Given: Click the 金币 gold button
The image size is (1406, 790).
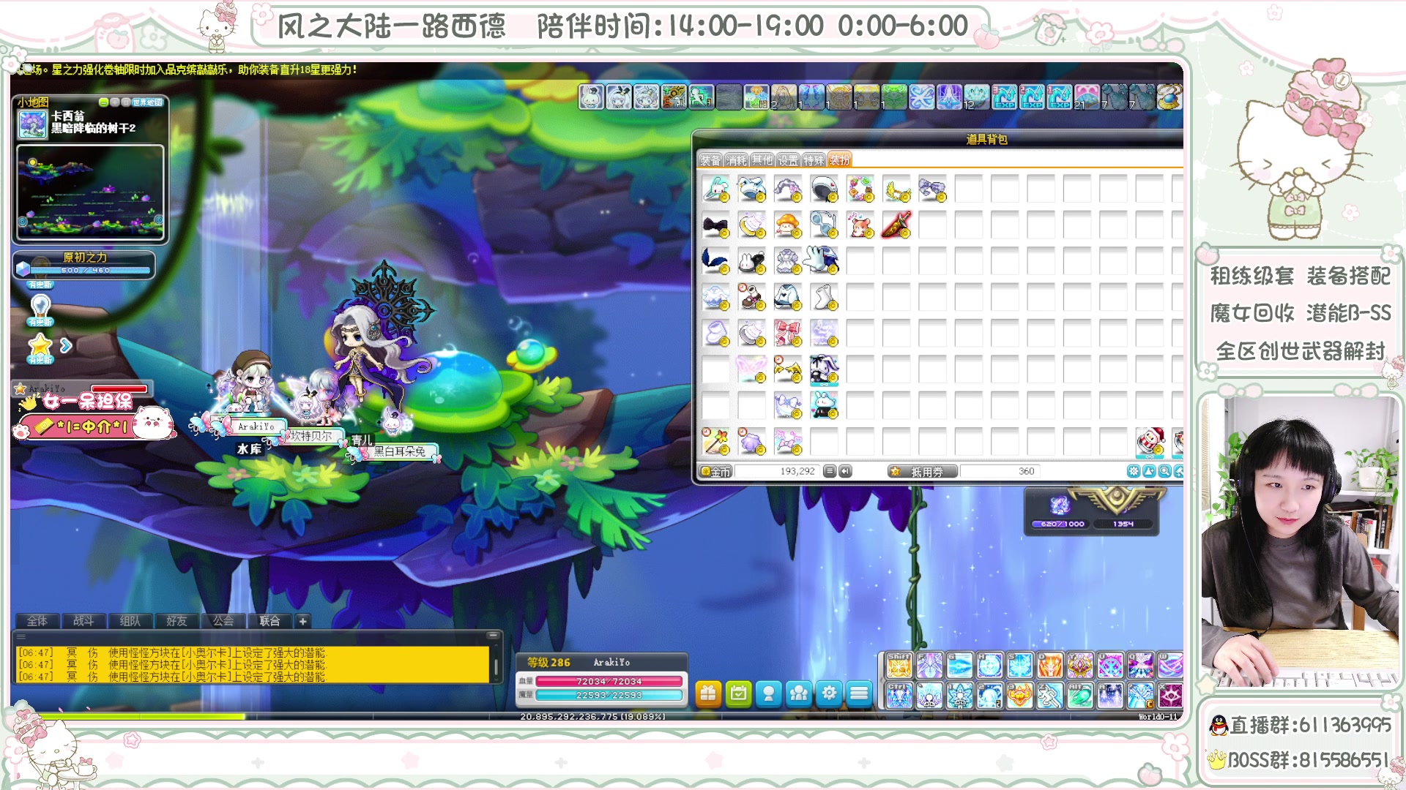Looking at the screenshot, I should coord(716,472).
